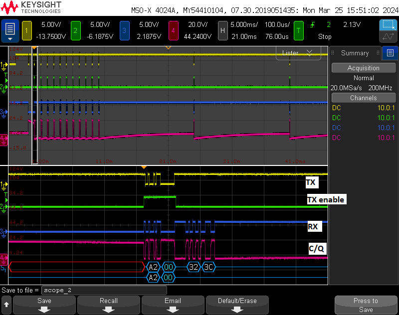Click the orange trigger marker in zoom plot

[144, 167]
